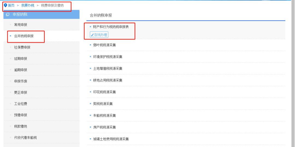295x147 pixels.
Task: Open 预缴申报 sidebar item
Action: tap(21, 115)
